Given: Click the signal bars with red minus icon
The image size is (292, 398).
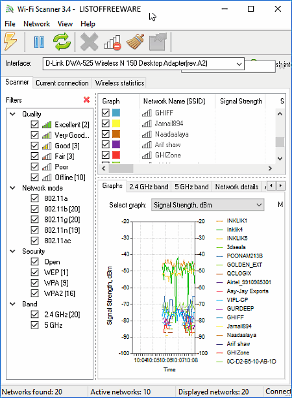Looking at the screenshot, I should coord(112,43).
